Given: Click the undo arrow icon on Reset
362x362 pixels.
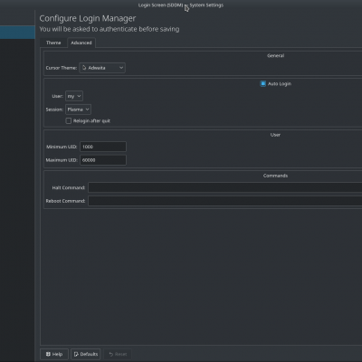Looking at the screenshot, I should click(110, 354).
